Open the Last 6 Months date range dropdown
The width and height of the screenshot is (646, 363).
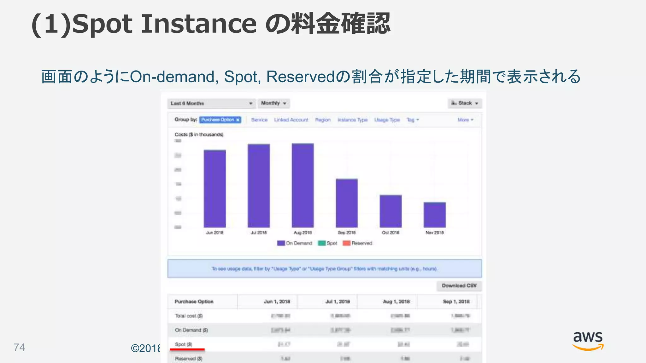[x=211, y=103]
